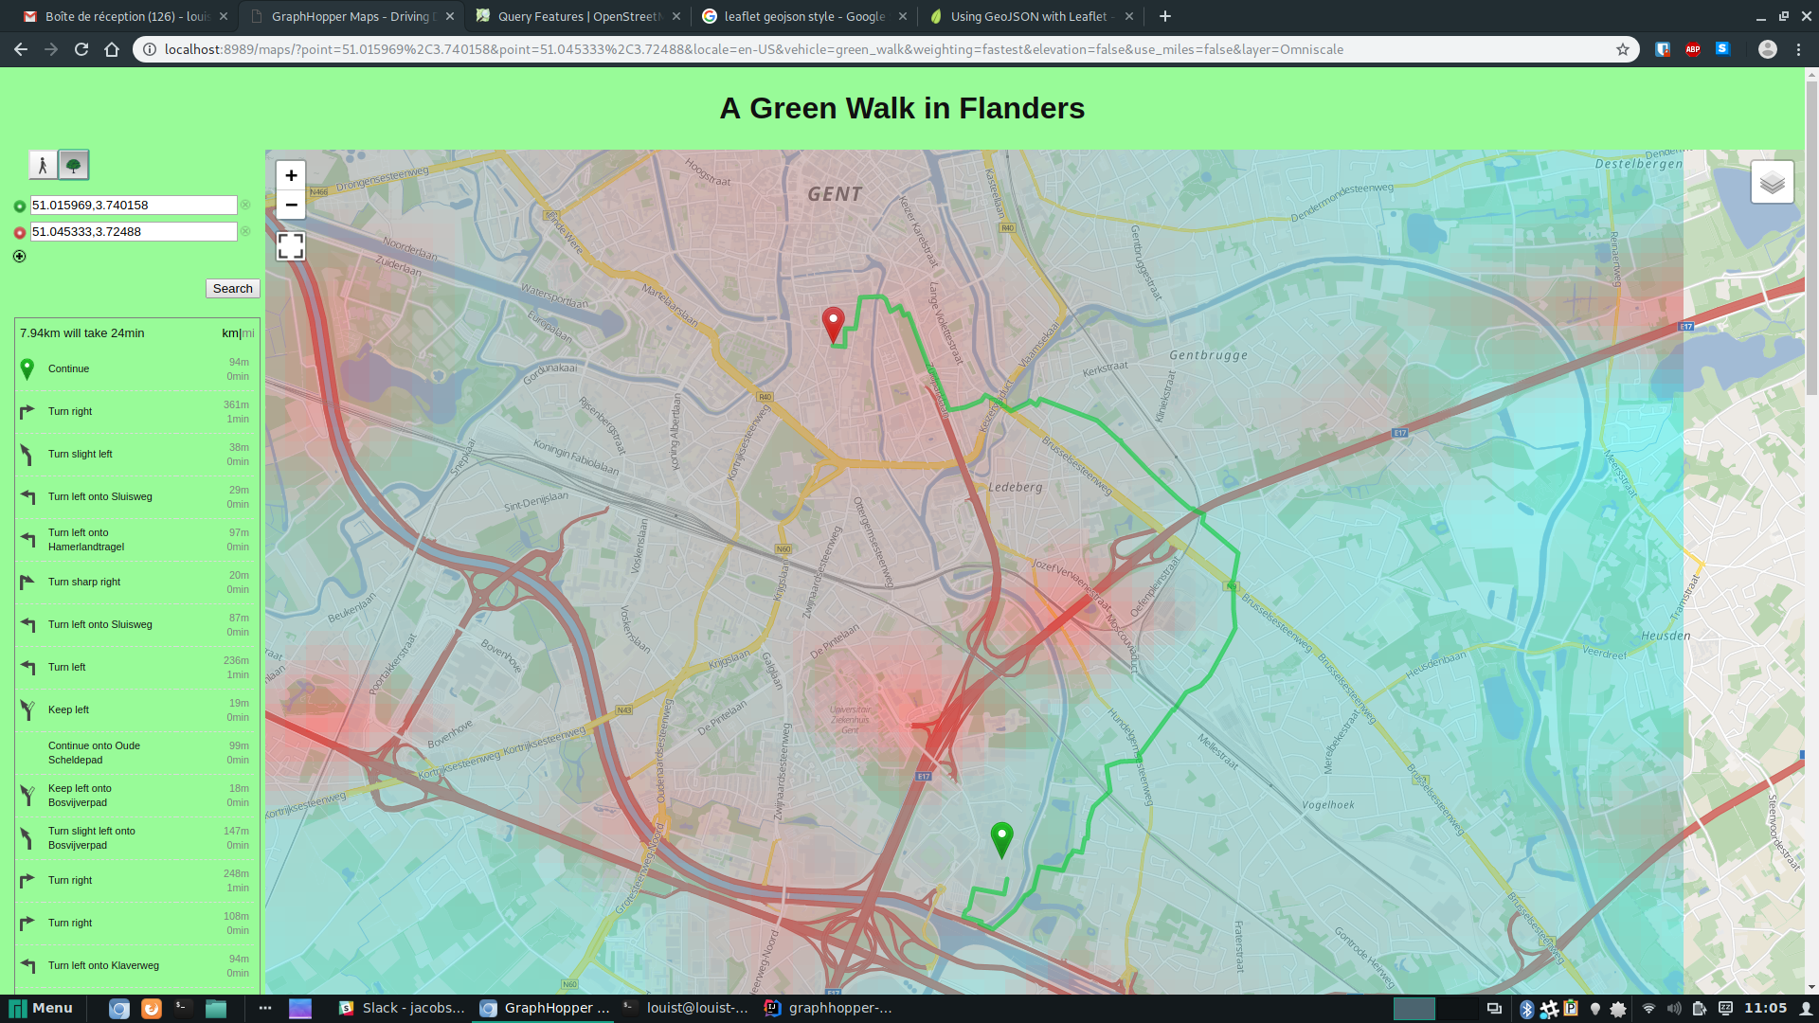Image resolution: width=1819 pixels, height=1023 pixels.
Task: Clear the destination coordinate field
Action: tap(245, 231)
